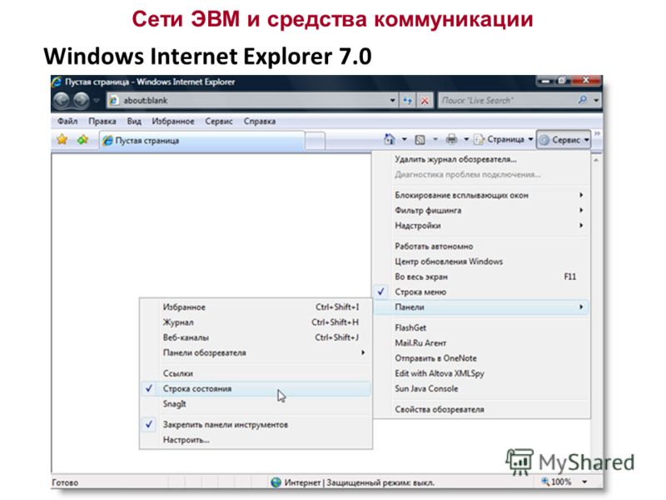The image size is (666, 500).
Task: Select Во весь экран option
Action: (482, 277)
